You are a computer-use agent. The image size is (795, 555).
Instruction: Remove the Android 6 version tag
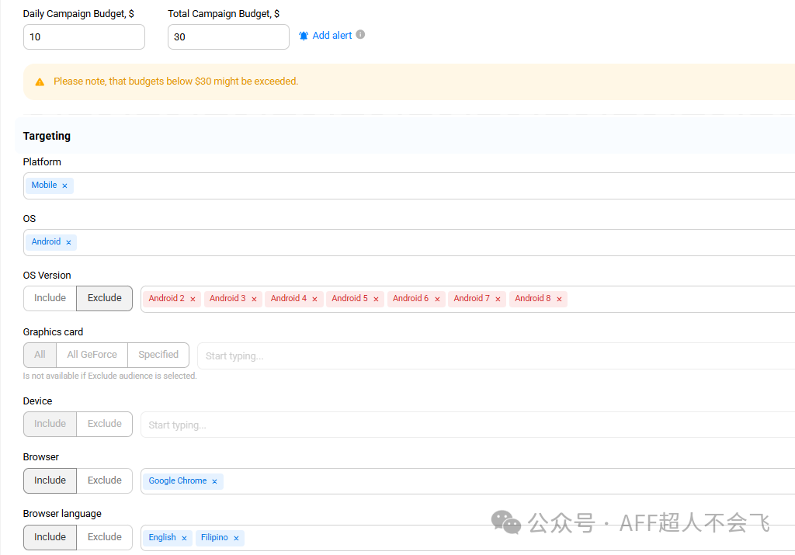[437, 300]
